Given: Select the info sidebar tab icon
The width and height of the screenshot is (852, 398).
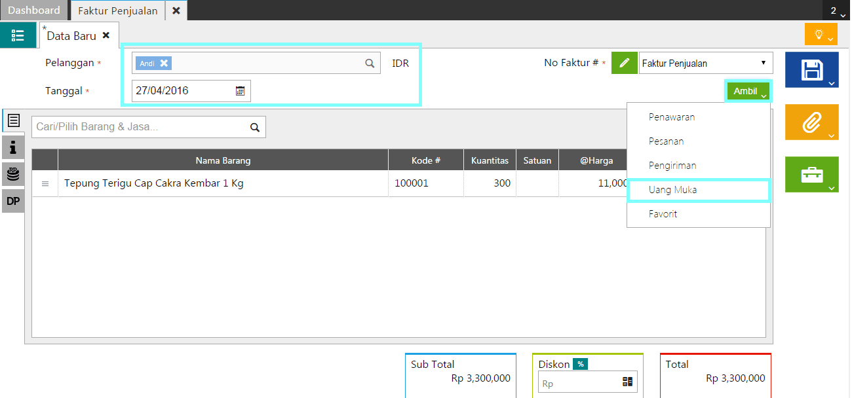Looking at the screenshot, I should [x=13, y=147].
